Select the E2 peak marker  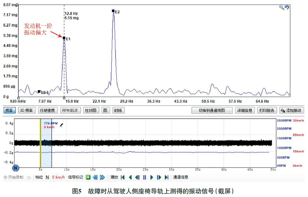113,11
